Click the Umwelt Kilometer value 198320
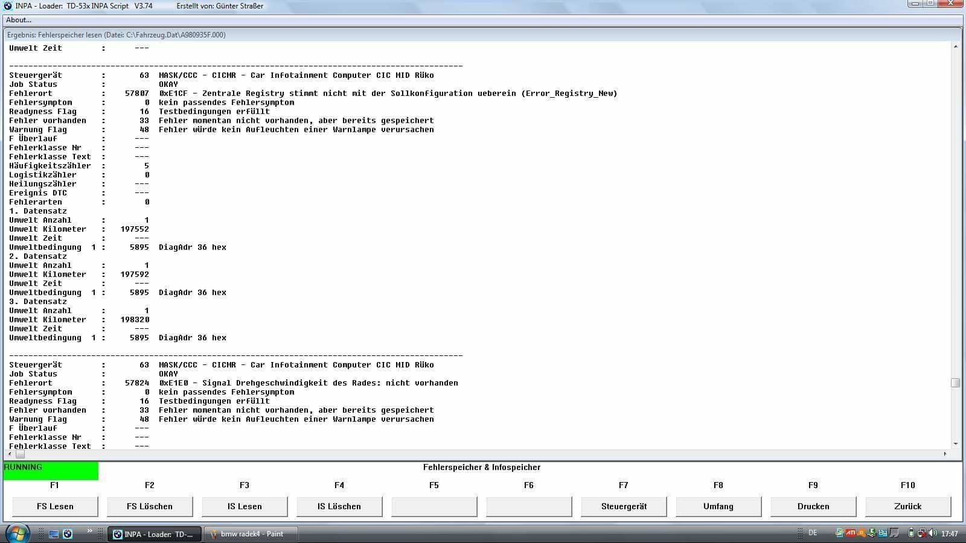The height and width of the screenshot is (543, 966). (x=135, y=320)
